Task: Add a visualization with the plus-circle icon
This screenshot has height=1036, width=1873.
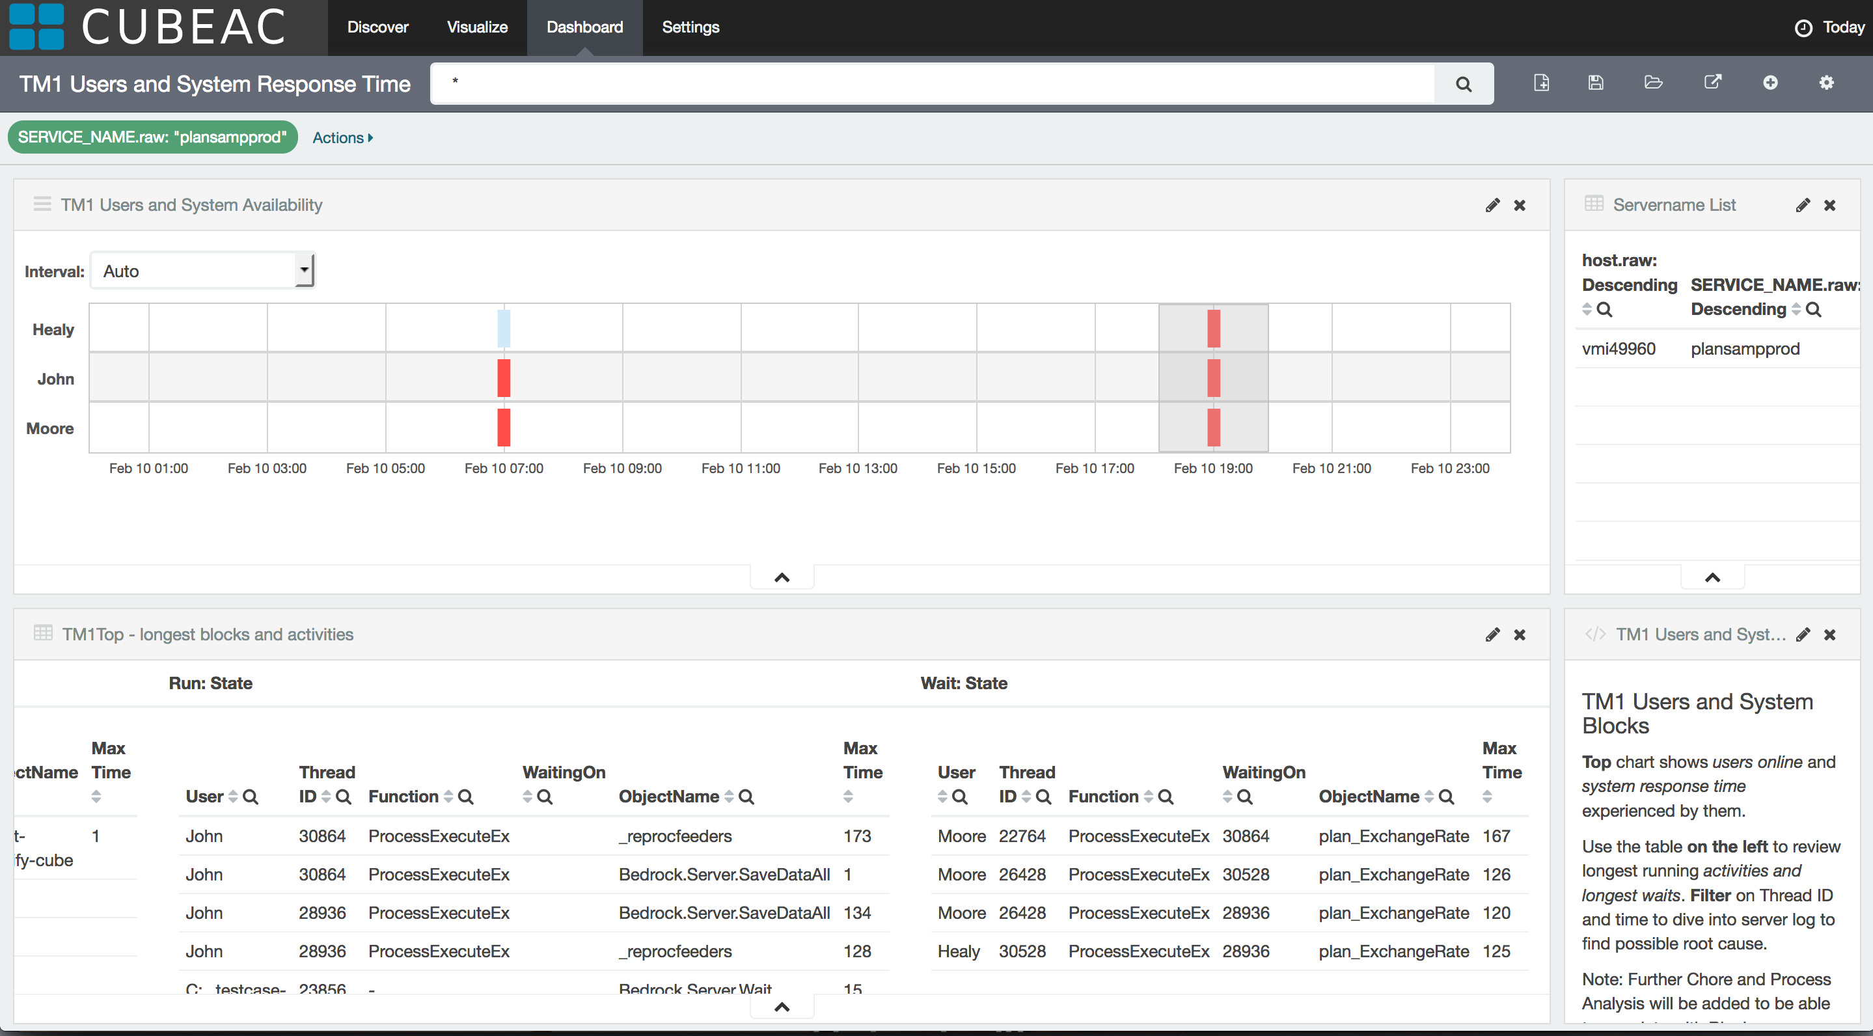Action: point(1770,83)
